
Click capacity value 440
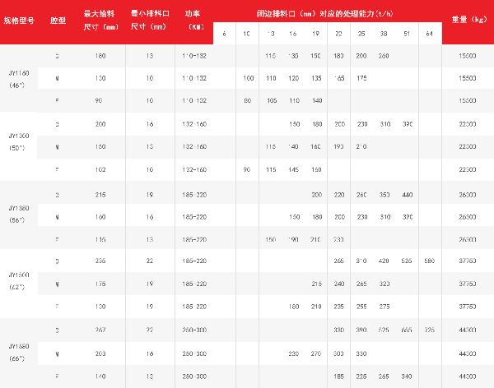coord(407,195)
